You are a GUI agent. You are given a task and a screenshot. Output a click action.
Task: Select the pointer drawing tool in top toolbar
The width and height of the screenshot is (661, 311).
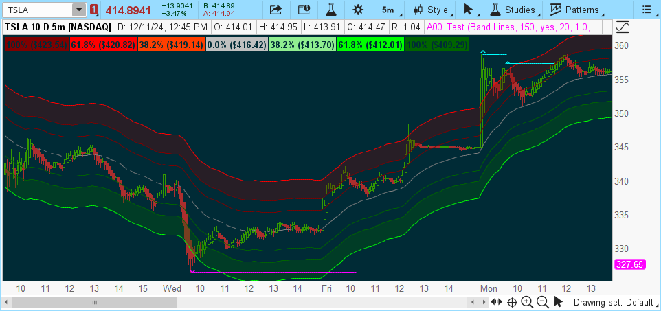coord(469,10)
